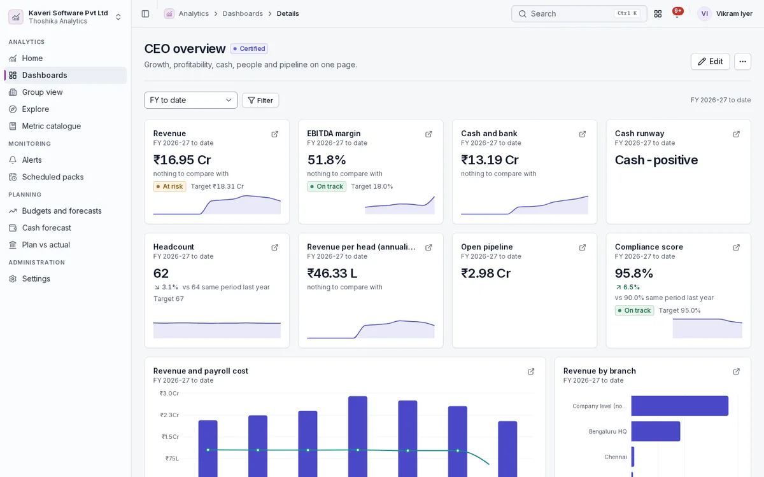The width and height of the screenshot is (764, 477).
Task: Click the At risk status badge
Action: tap(169, 186)
